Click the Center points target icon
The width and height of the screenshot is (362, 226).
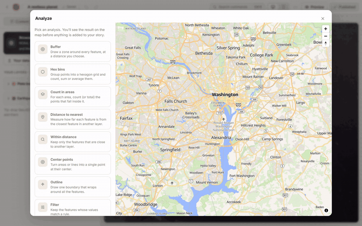pos(43,162)
